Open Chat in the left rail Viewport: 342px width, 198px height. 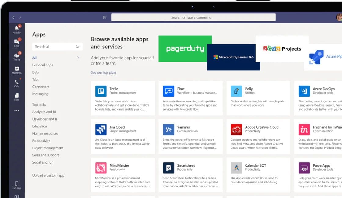[16, 42]
